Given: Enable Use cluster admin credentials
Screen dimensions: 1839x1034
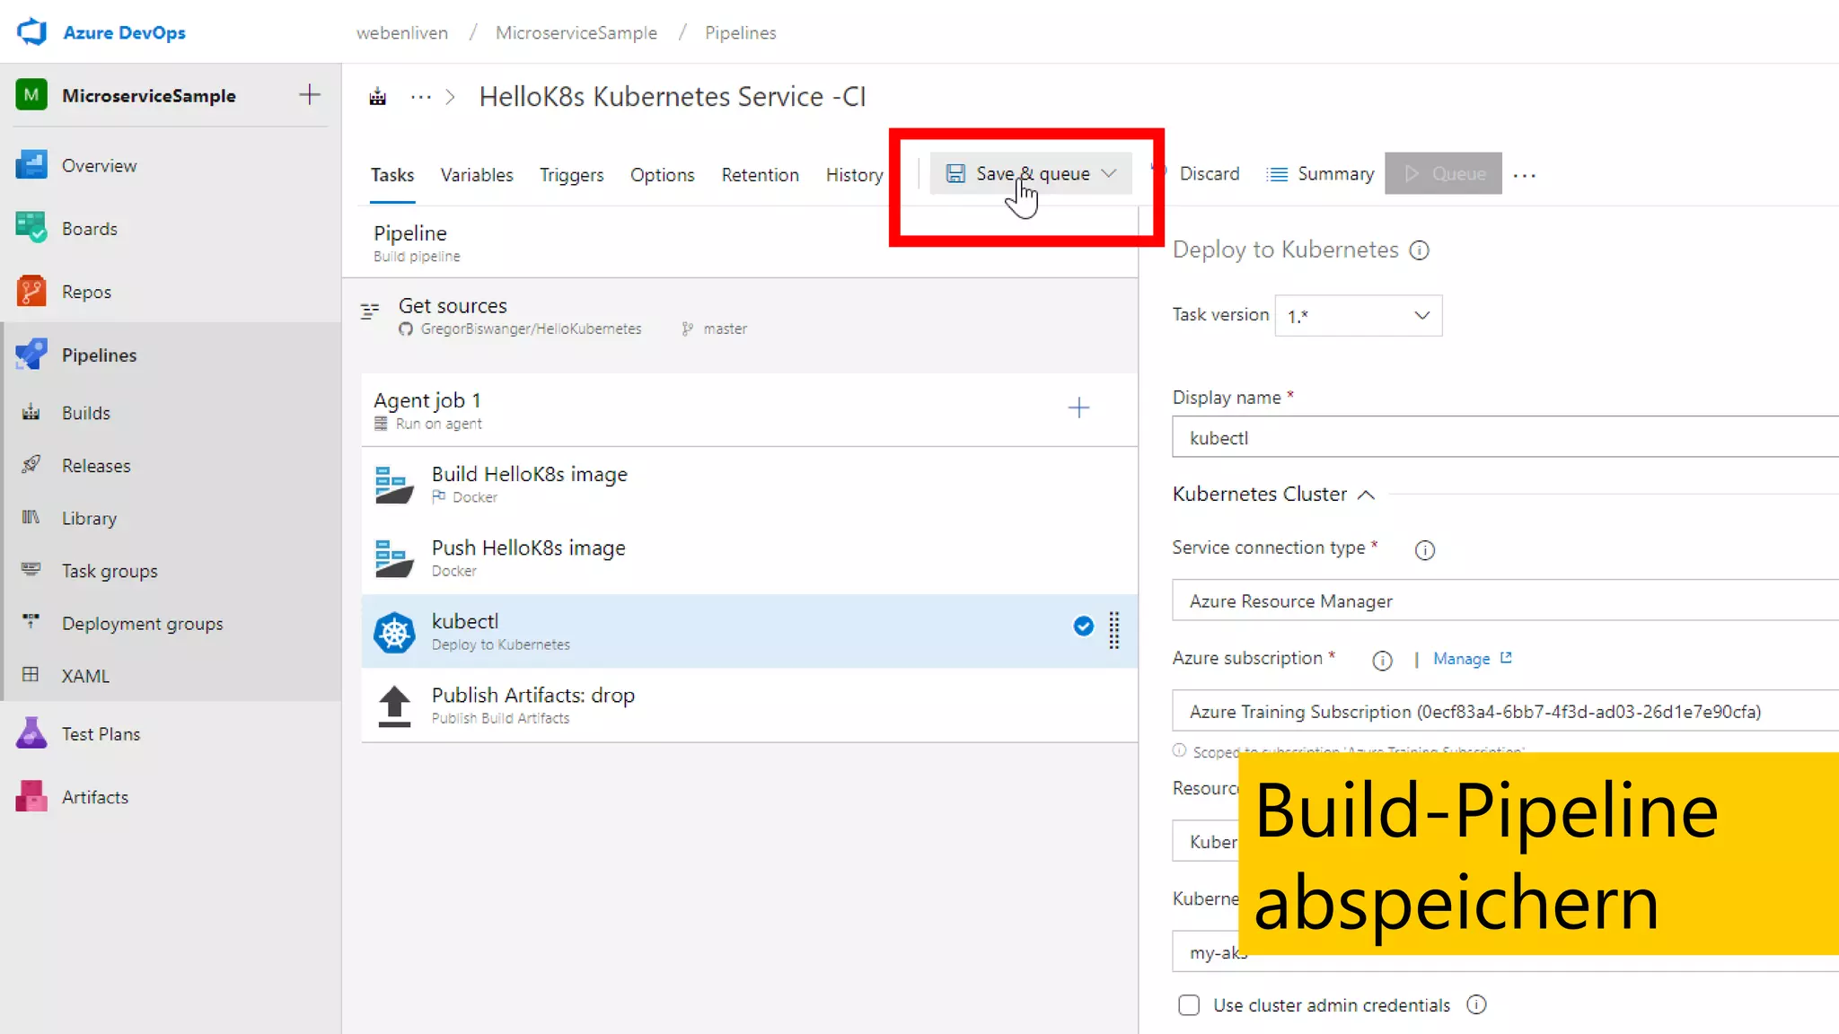Looking at the screenshot, I should [x=1189, y=1005].
